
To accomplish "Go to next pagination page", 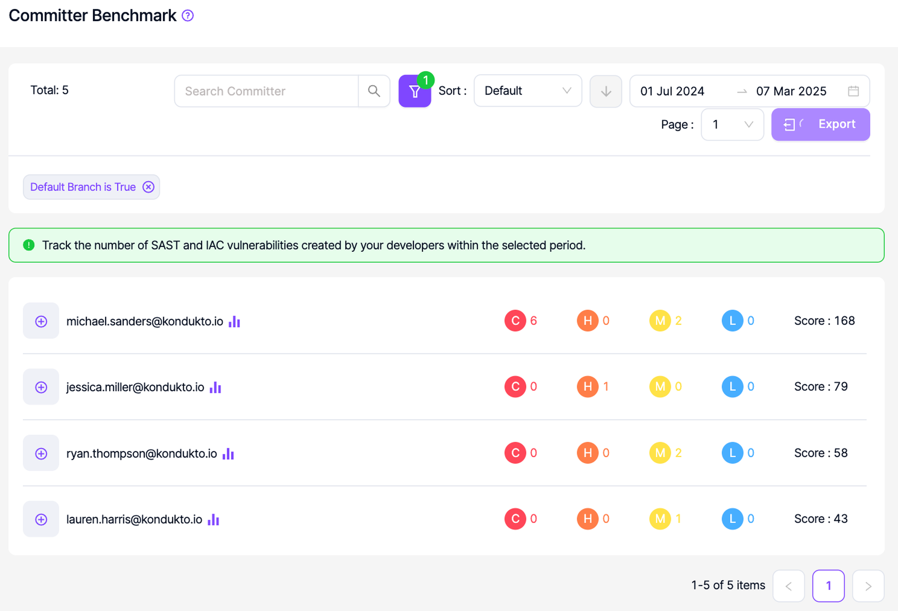I will click(868, 586).
